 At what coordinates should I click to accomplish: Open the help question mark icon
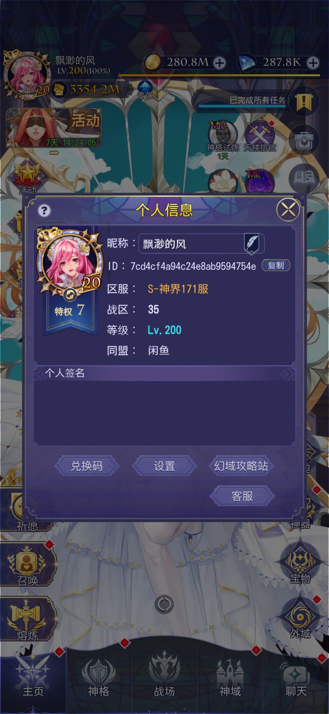pos(44,210)
